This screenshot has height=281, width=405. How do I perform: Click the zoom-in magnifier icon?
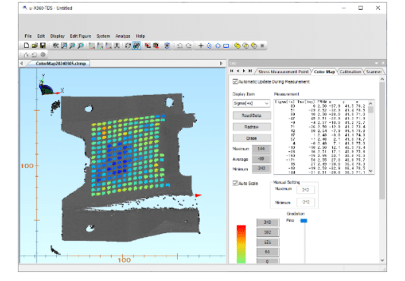point(72,46)
